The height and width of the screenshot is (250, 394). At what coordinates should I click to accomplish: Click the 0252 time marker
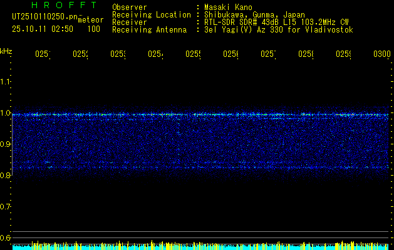pyautogui.click(x=80, y=54)
